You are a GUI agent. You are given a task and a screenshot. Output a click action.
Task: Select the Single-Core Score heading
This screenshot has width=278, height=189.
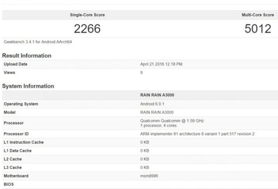[x=87, y=15]
